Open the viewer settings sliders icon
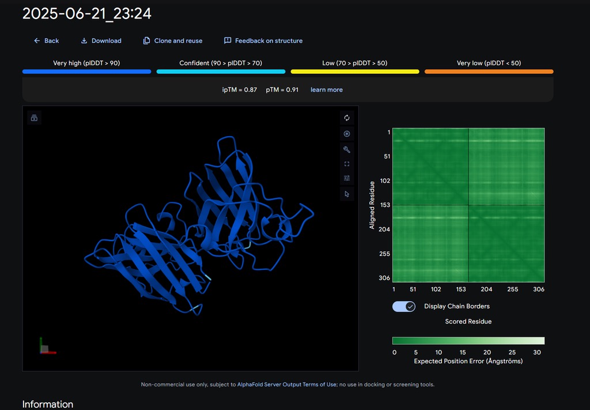Viewport: 590px width, 410px height. pos(346,179)
